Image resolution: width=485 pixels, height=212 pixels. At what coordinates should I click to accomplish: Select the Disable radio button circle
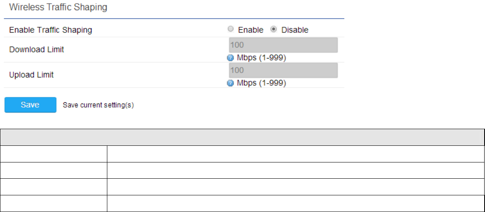274,29
